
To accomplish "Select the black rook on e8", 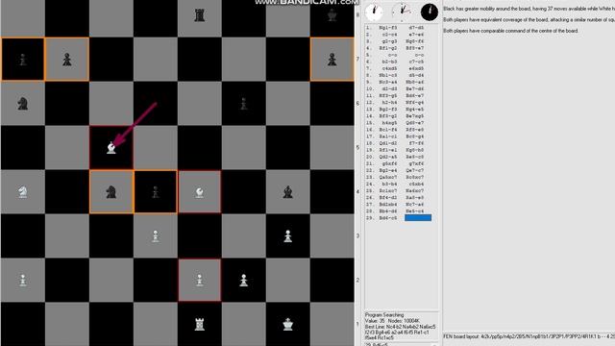I will tap(200, 15).
